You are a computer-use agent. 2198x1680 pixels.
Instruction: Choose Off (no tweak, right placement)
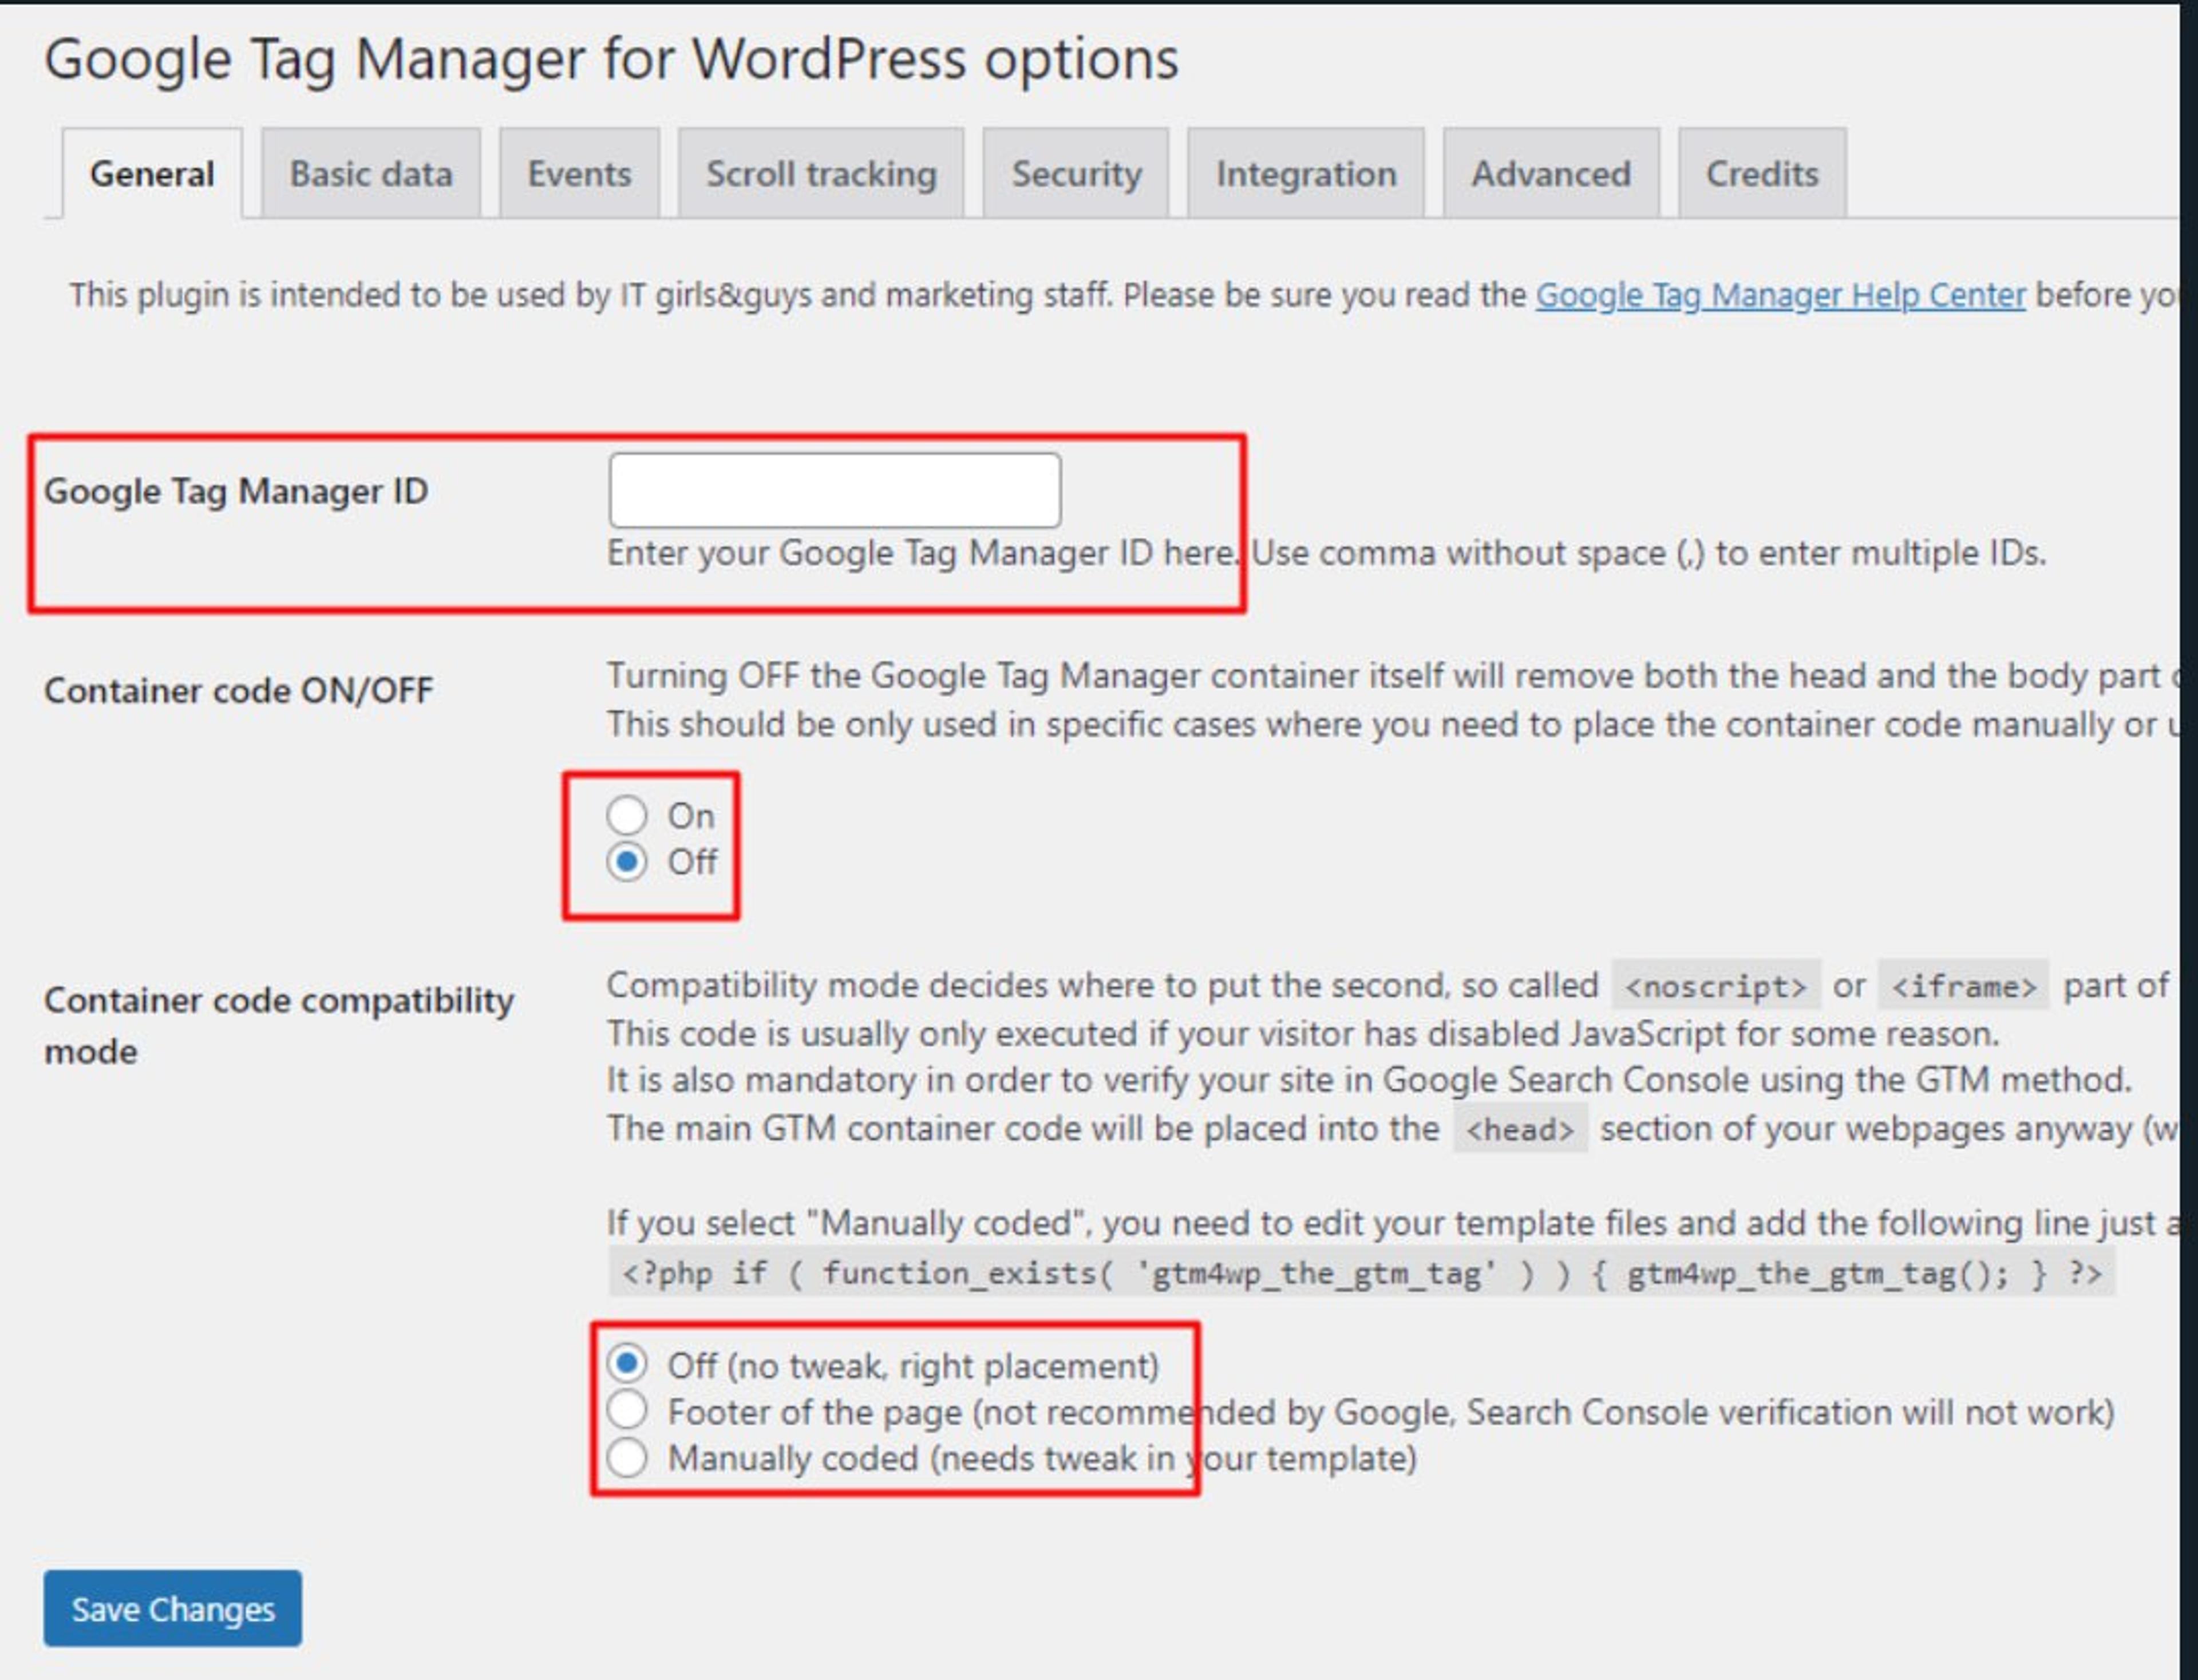pyautogui.click(x=627, y=1364)
